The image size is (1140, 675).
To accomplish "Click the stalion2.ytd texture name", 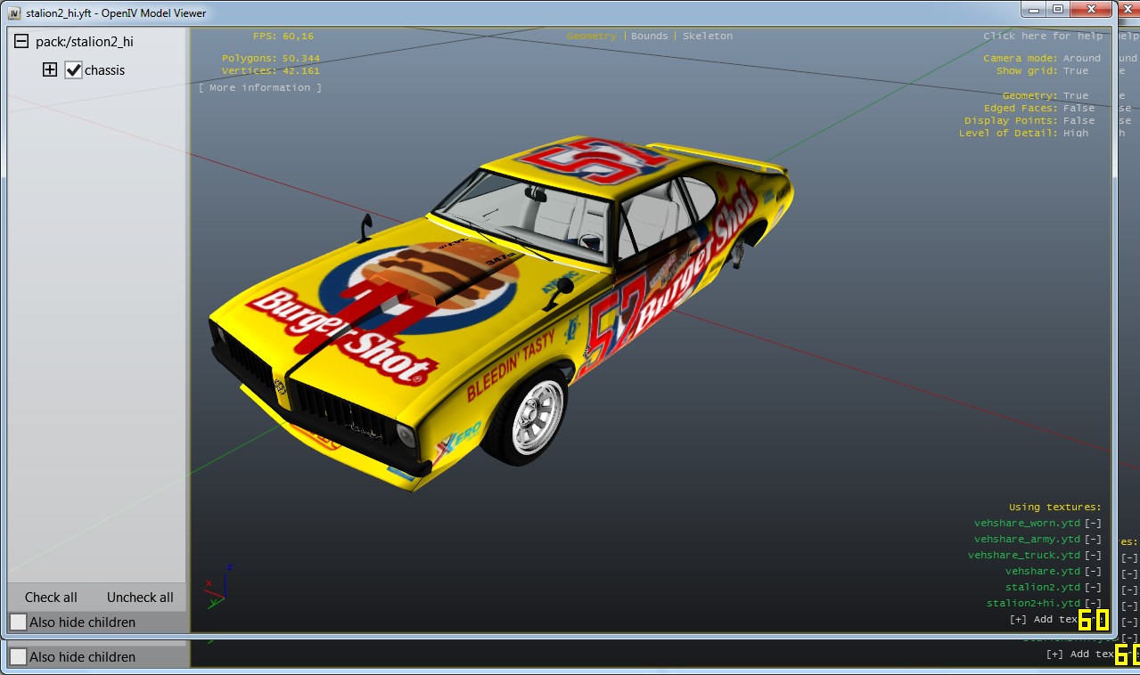I will coord(1043,587).
